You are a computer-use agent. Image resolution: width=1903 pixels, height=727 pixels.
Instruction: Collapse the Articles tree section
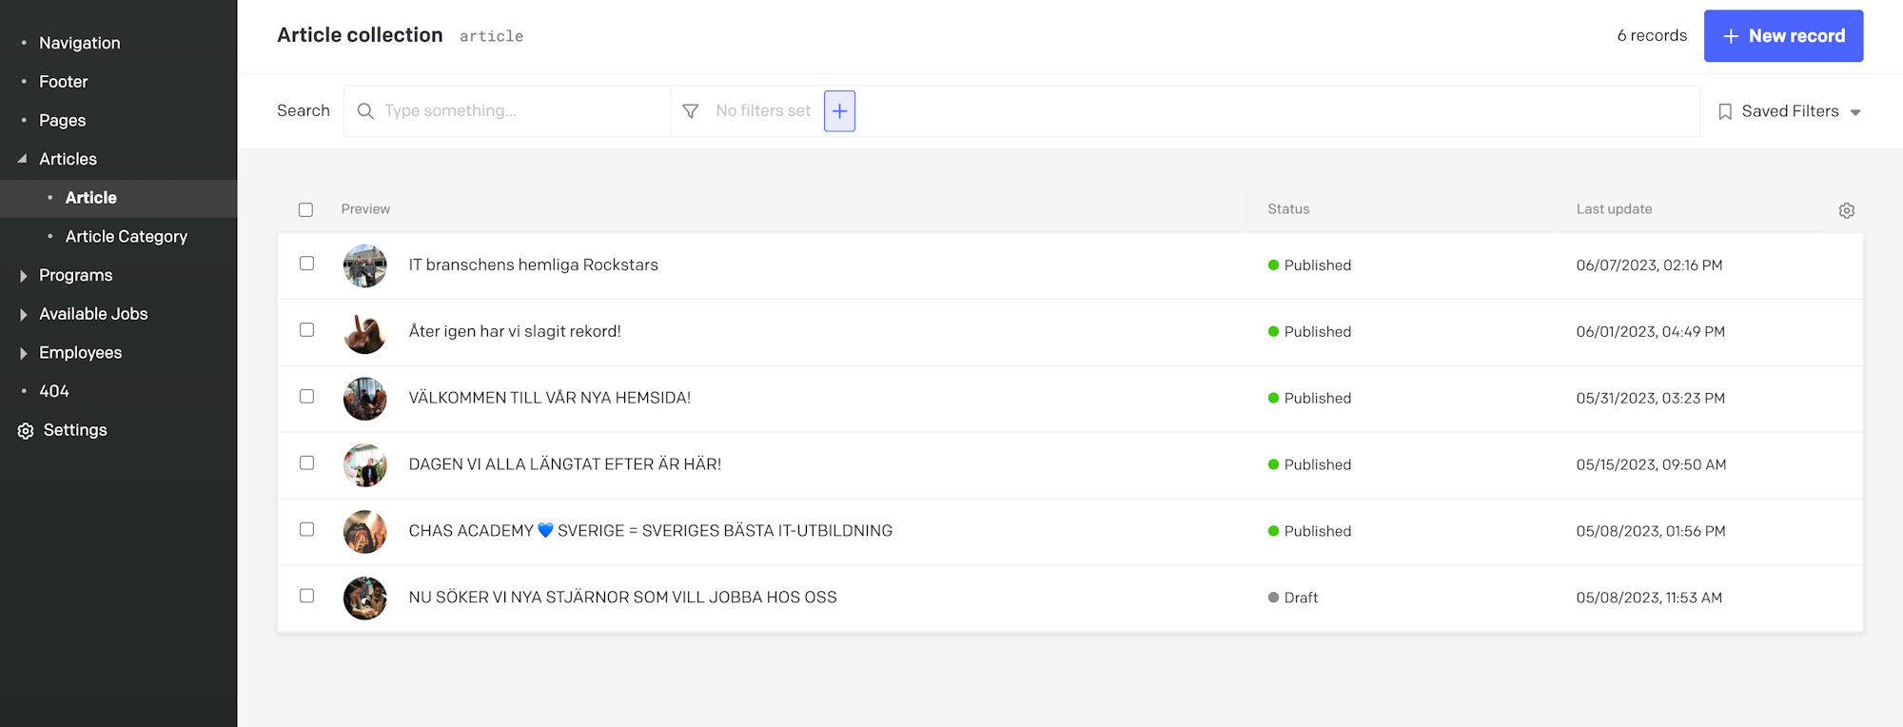23,159
